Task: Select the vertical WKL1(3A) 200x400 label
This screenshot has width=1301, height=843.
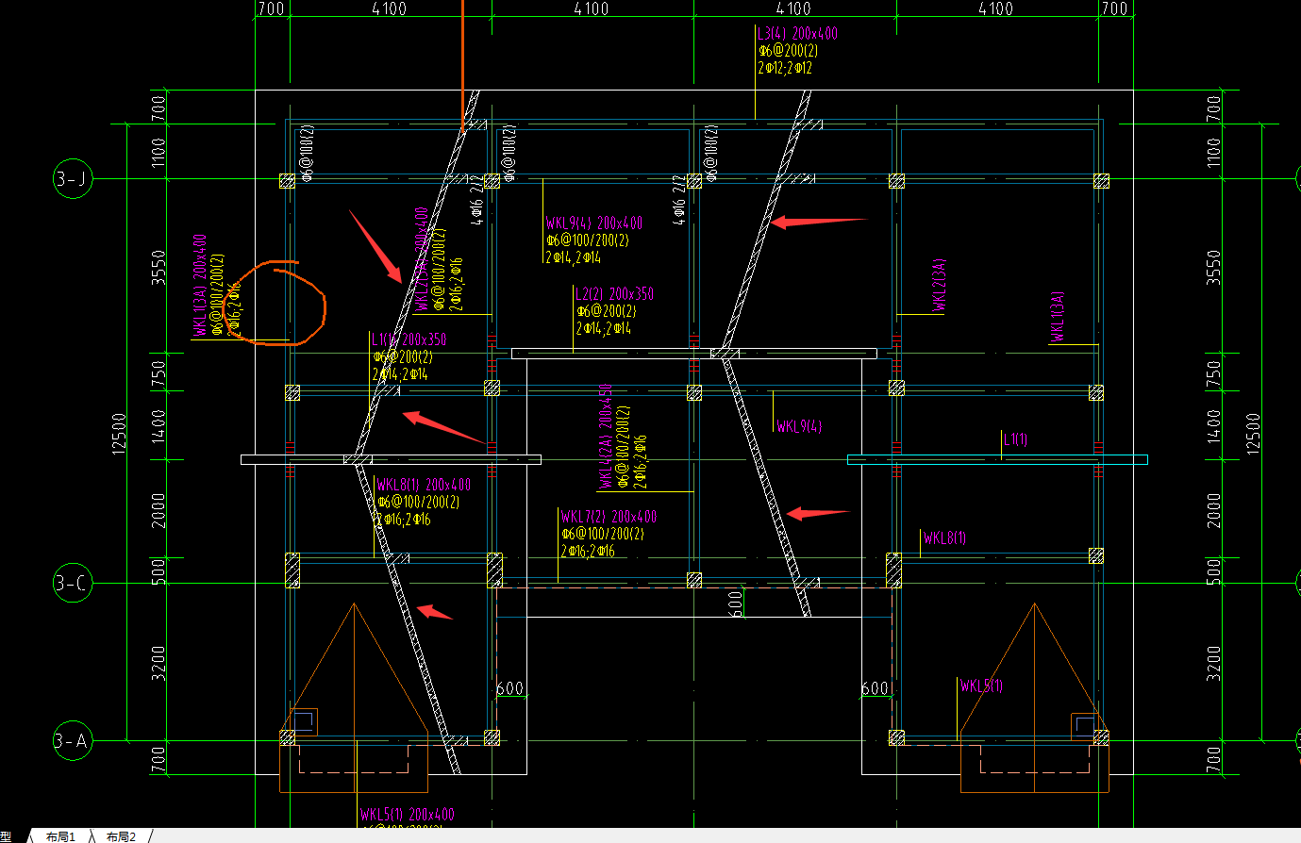Action: click(x=200, y=285)
